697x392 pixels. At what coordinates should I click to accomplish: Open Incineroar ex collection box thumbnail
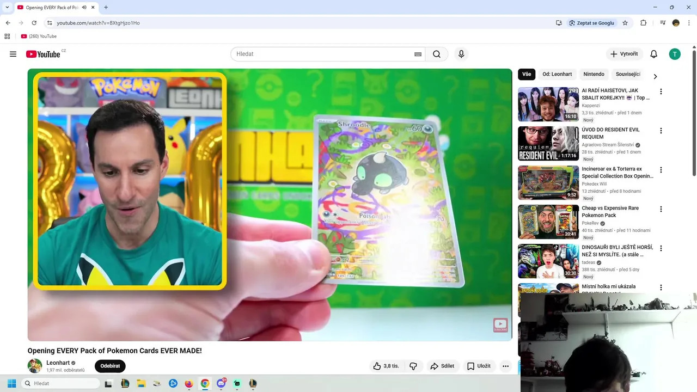coord(548,182)
